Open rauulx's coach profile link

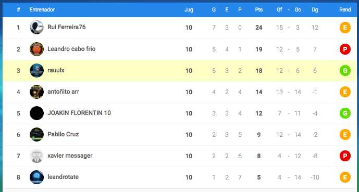click(x=56, y=70)
